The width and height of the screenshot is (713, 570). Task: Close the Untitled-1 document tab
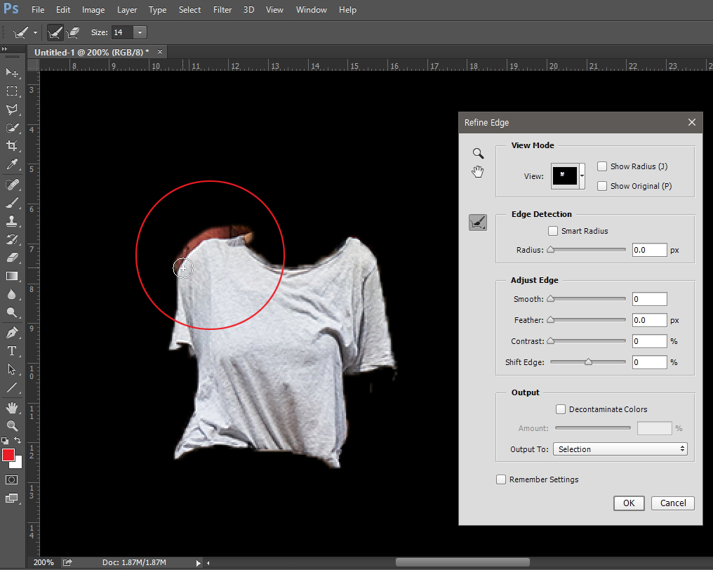159,52
